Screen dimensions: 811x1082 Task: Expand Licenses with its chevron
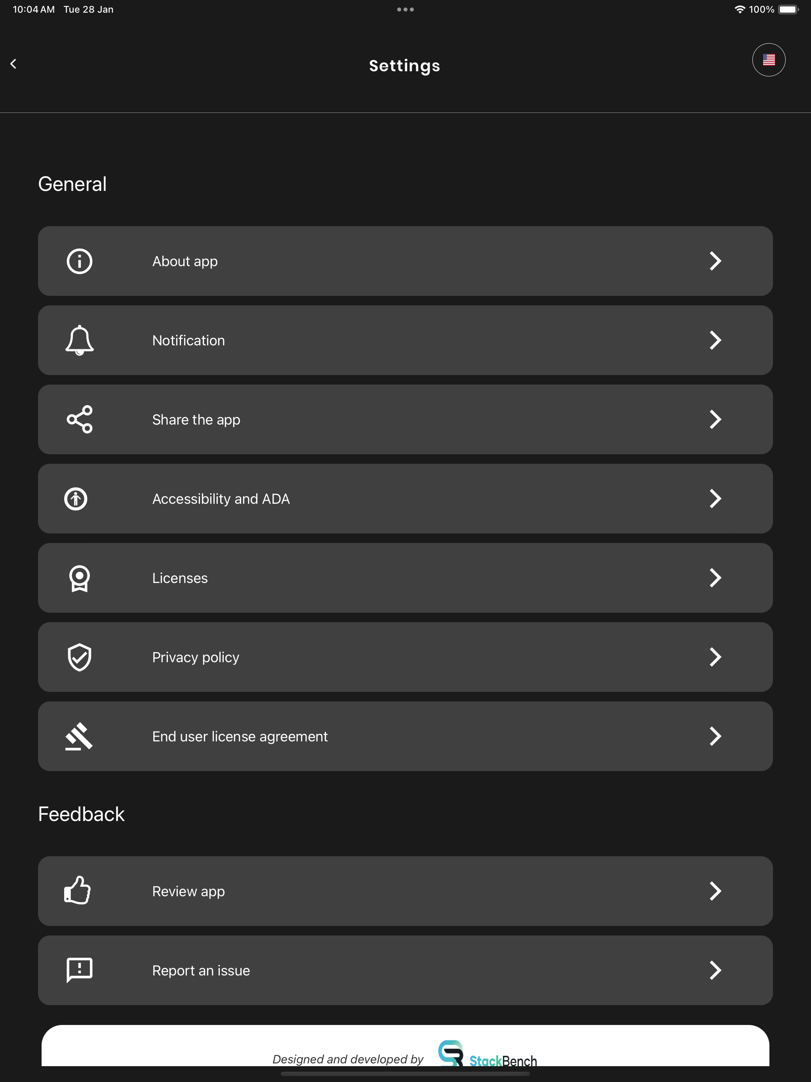(715, 578)
